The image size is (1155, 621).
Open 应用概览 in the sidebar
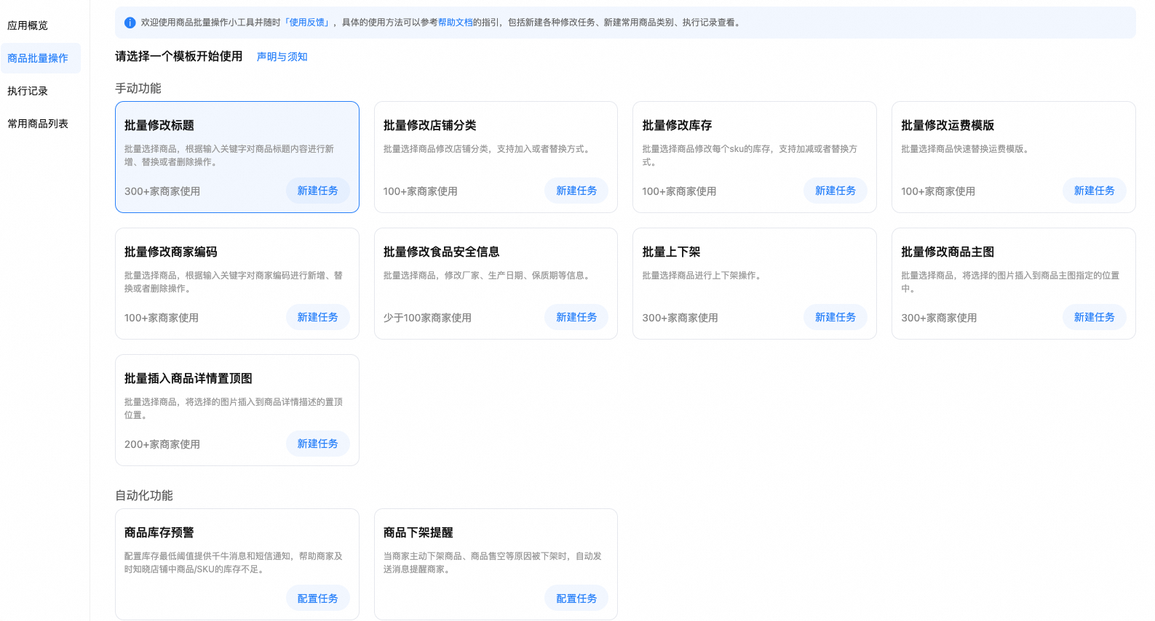click(x=28, y=25)
